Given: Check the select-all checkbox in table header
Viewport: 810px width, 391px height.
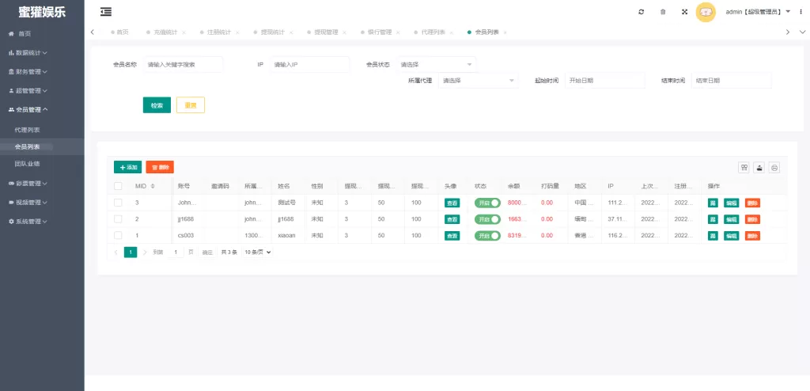Looking at the screenshot, I should pos(118,186).
